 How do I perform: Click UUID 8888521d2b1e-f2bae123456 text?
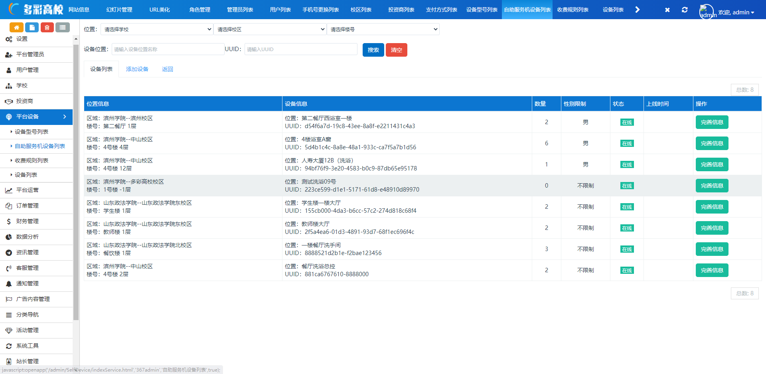click(343, 253)
